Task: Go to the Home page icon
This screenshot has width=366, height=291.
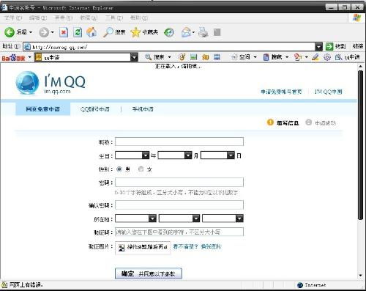Action: click(x=91, y=32)
